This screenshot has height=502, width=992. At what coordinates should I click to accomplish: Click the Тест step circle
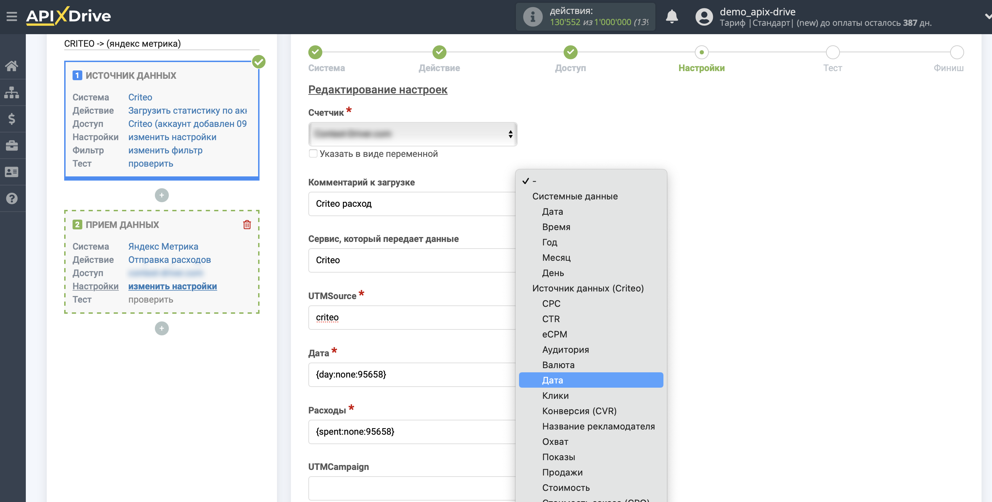(833, 52)
